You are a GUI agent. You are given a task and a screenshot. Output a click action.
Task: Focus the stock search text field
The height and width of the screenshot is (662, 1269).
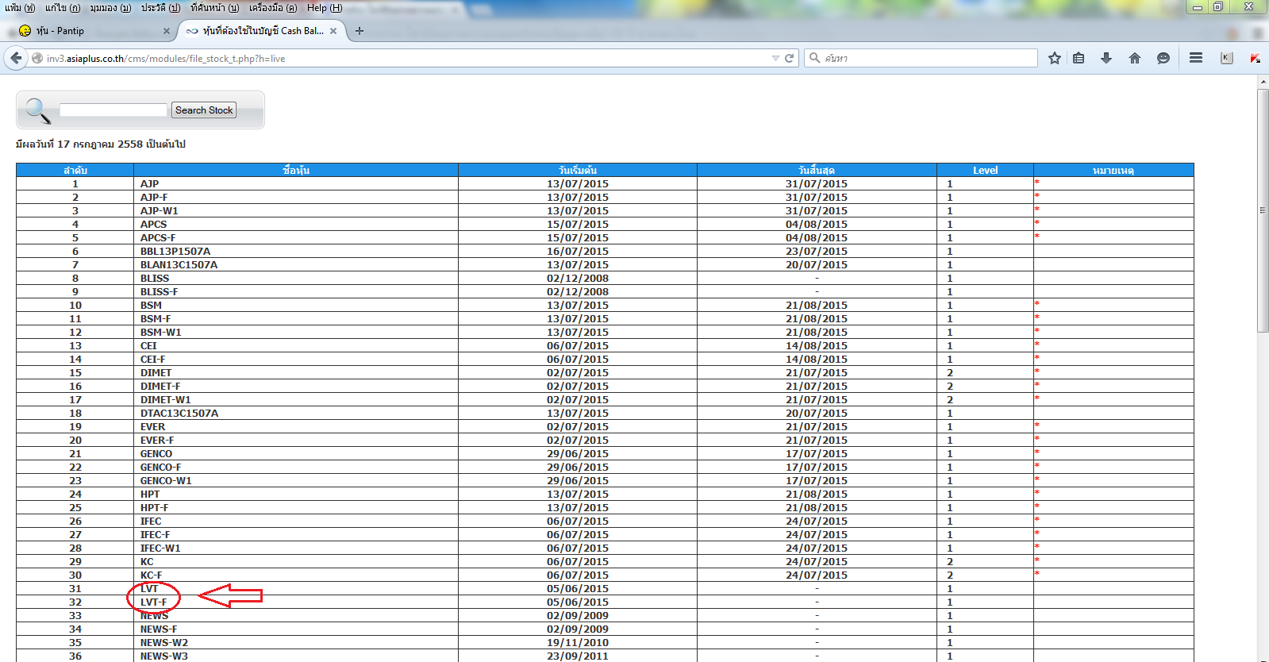[113, 110]
